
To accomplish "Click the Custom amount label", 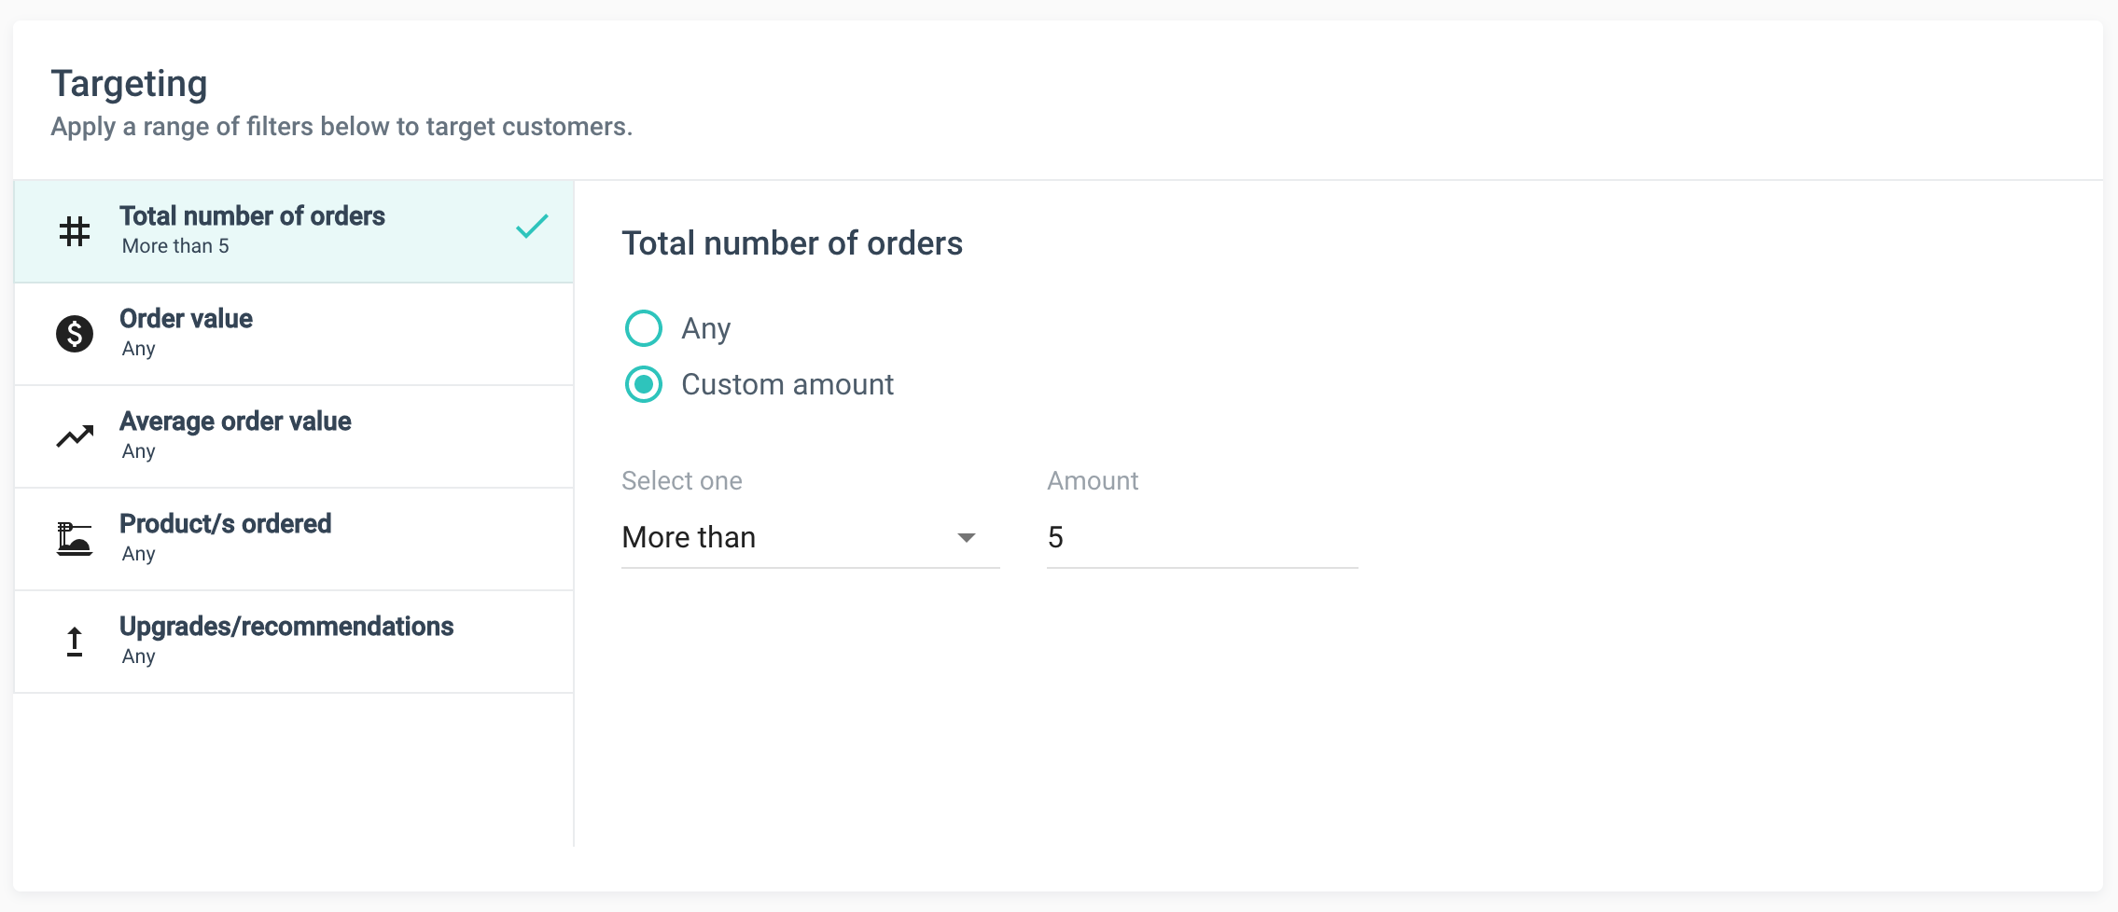I will (787, 384).
